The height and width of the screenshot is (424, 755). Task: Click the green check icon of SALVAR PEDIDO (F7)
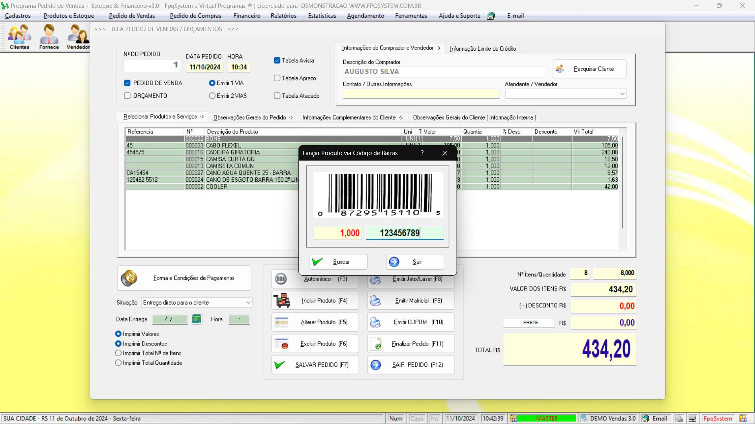coord(280,365)
